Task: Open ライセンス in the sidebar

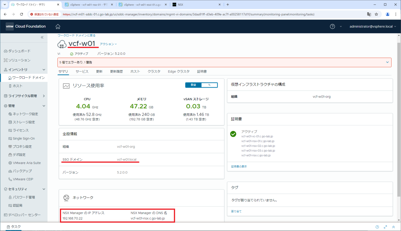Action: coord(21,130)
